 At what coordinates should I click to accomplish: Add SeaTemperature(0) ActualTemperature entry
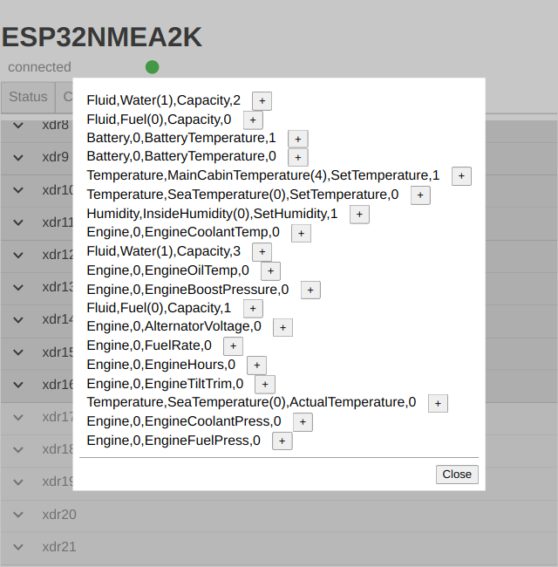pyautogui.click(x=438, y=403)
